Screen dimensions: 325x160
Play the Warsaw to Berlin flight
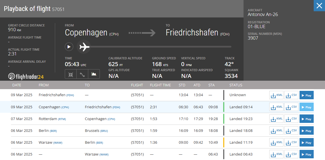[x=306, y=142]
